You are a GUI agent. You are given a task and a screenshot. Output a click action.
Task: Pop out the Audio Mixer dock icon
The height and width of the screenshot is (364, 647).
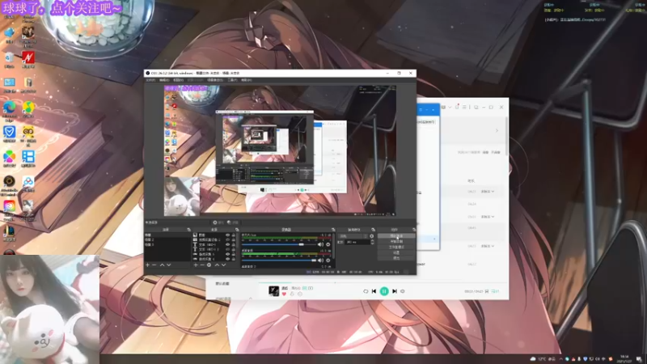(x=333, y=230)
